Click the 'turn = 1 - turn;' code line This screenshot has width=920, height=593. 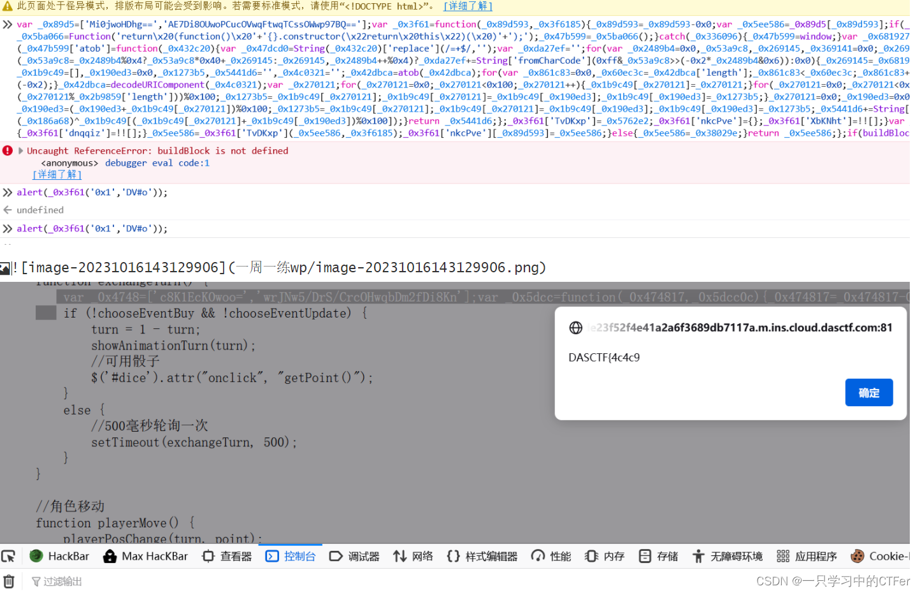(145, 329)
